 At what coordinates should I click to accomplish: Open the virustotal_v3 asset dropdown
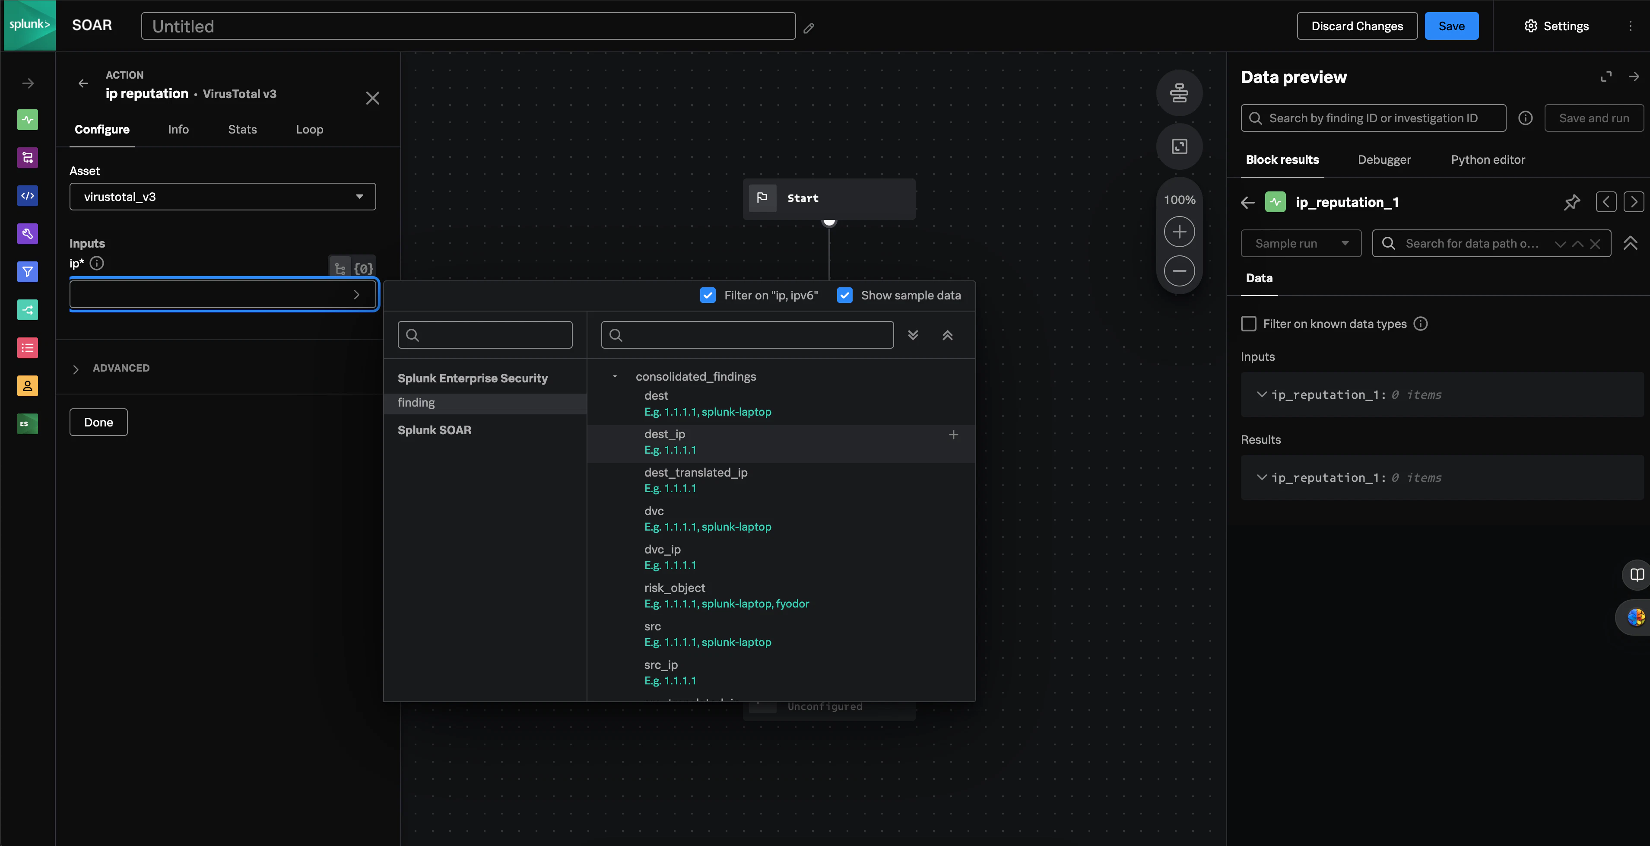[x=222, y=197]
